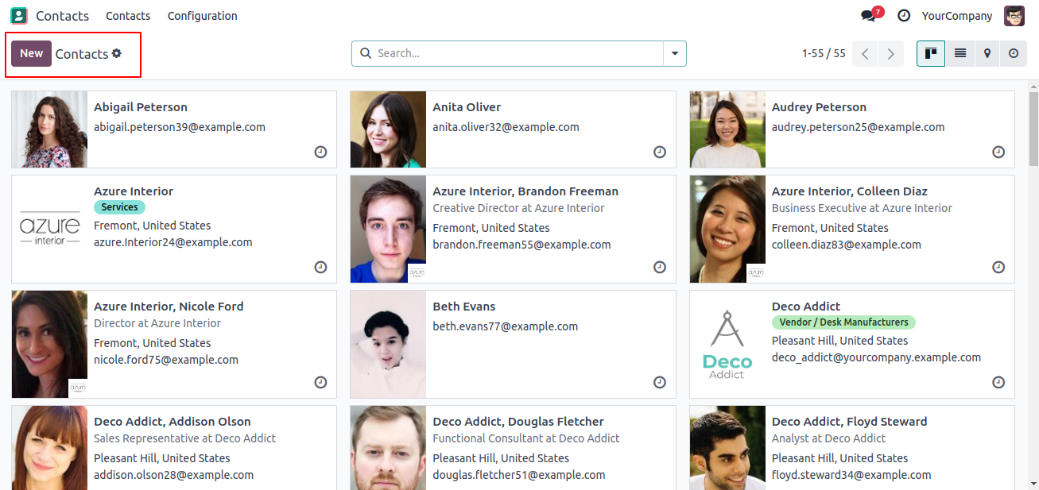Viewport: 1039px width, 490px height.
Task: Click the Vendor / Desk Manufacturers tag
Action: point(843,322)
